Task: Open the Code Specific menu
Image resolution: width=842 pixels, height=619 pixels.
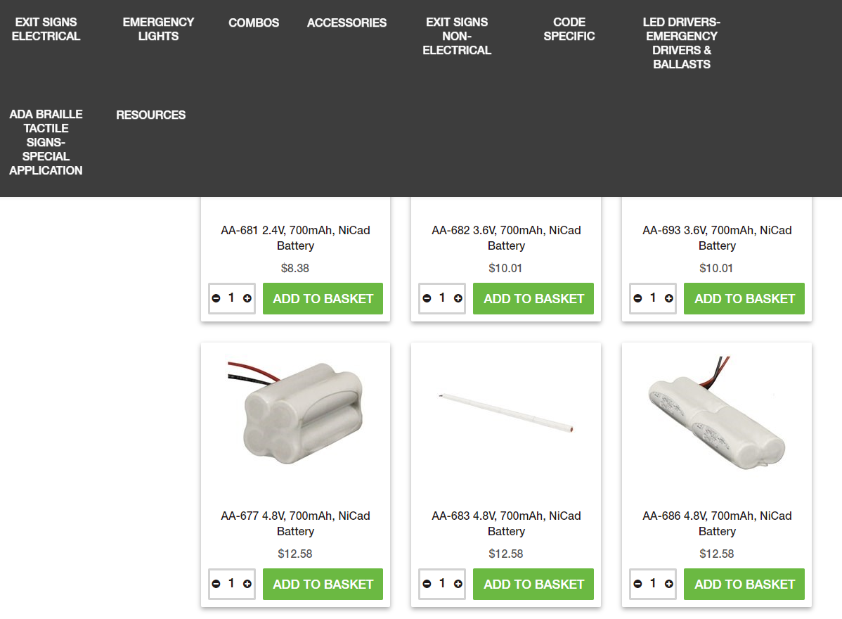Action: (x=569, y=29)
